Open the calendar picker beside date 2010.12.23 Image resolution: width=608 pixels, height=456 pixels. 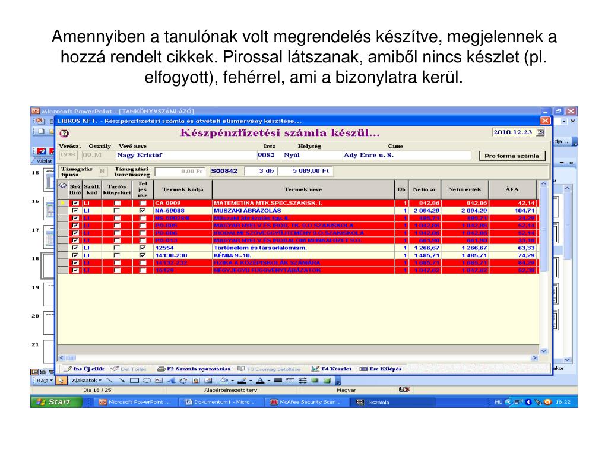point(540,132)
